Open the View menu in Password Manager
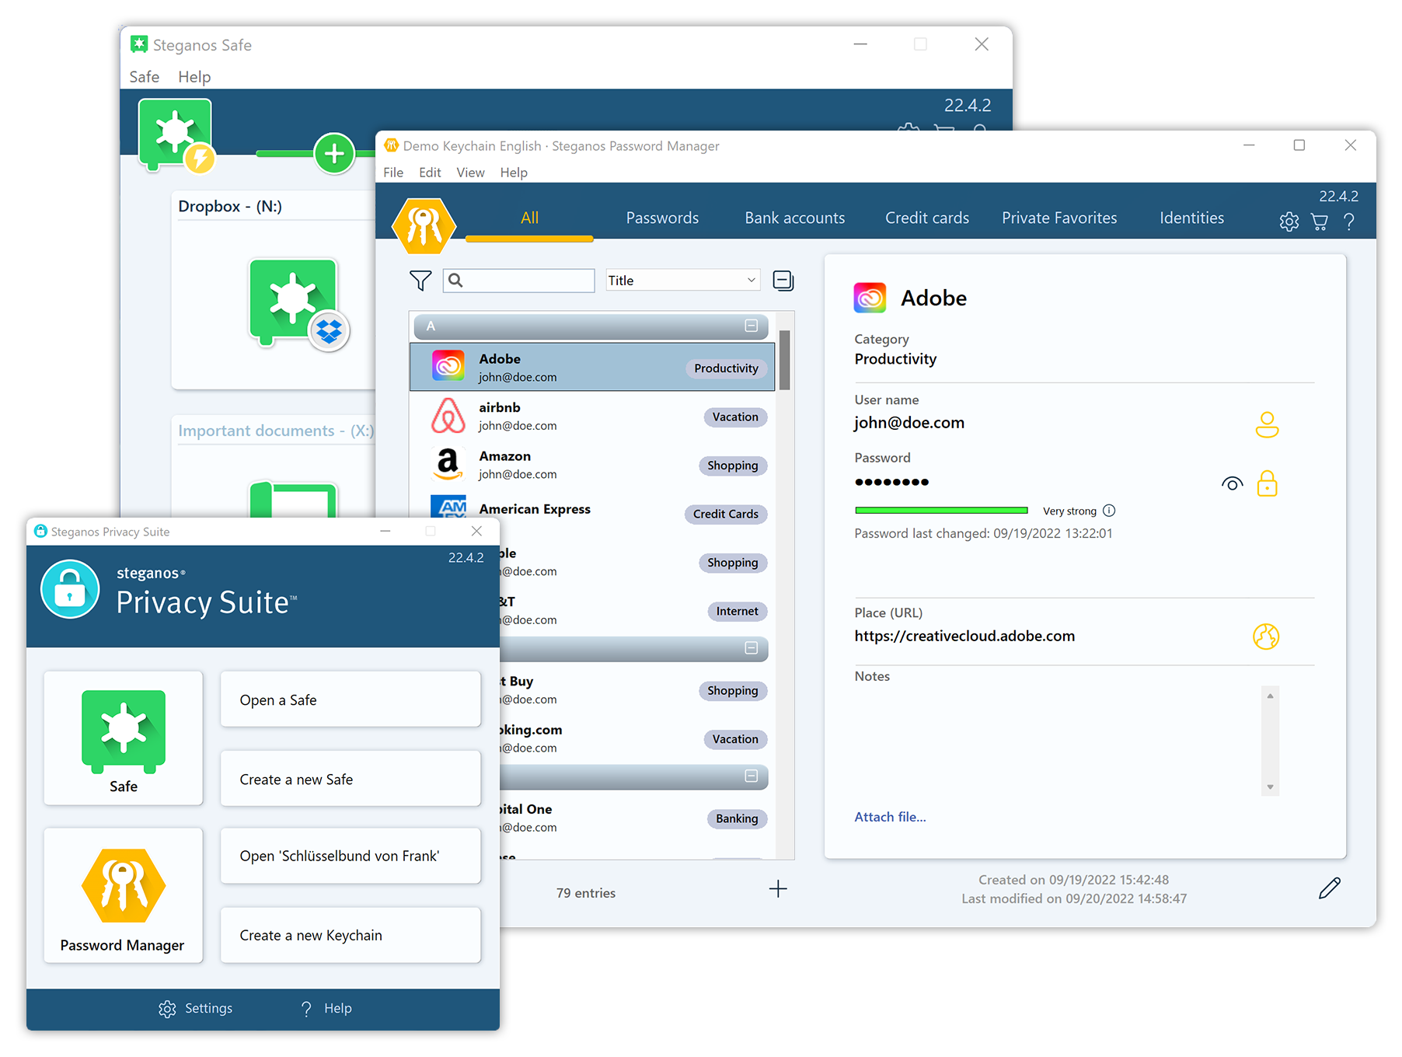Viewport: 1402px width, 1057px height. tap(470, 173)
